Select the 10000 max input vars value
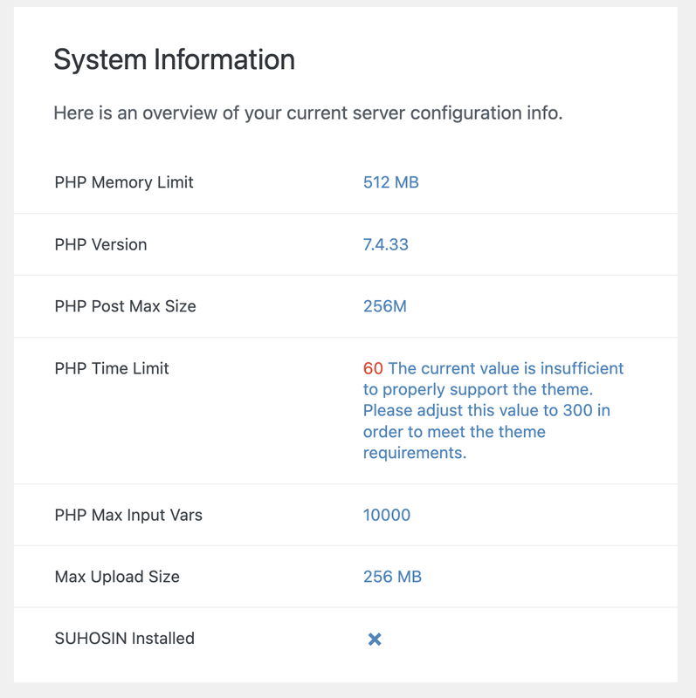Screen dimensions: 696x698 [x=387, y=515]
